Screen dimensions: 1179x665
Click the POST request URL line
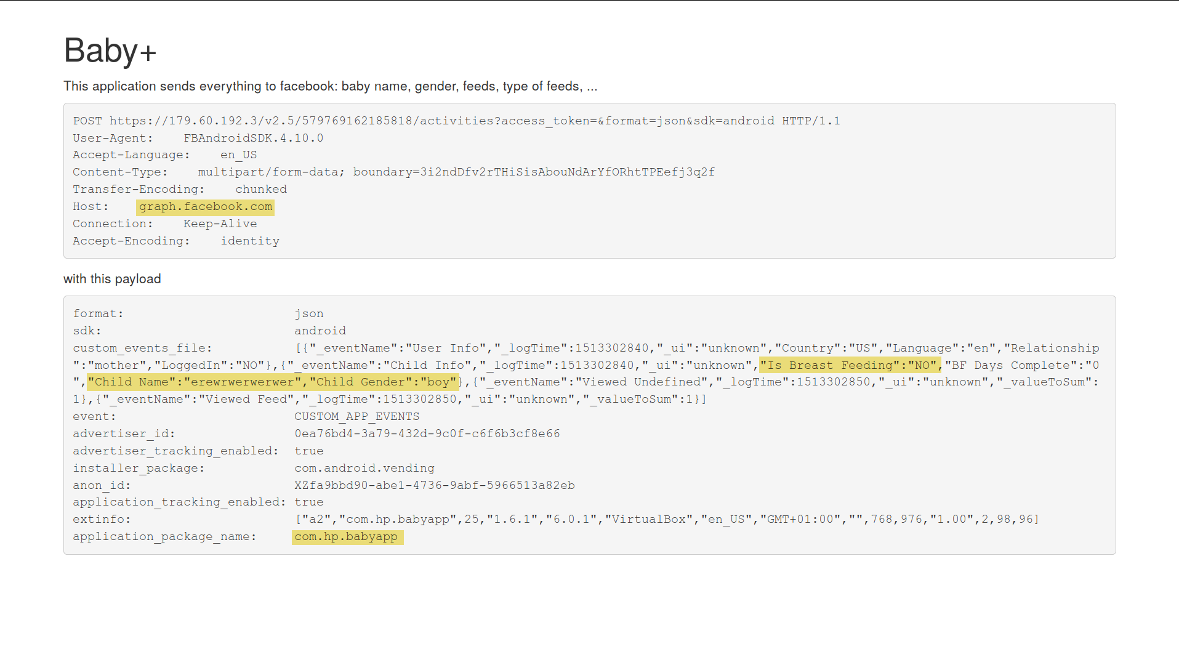coord(456,121)
